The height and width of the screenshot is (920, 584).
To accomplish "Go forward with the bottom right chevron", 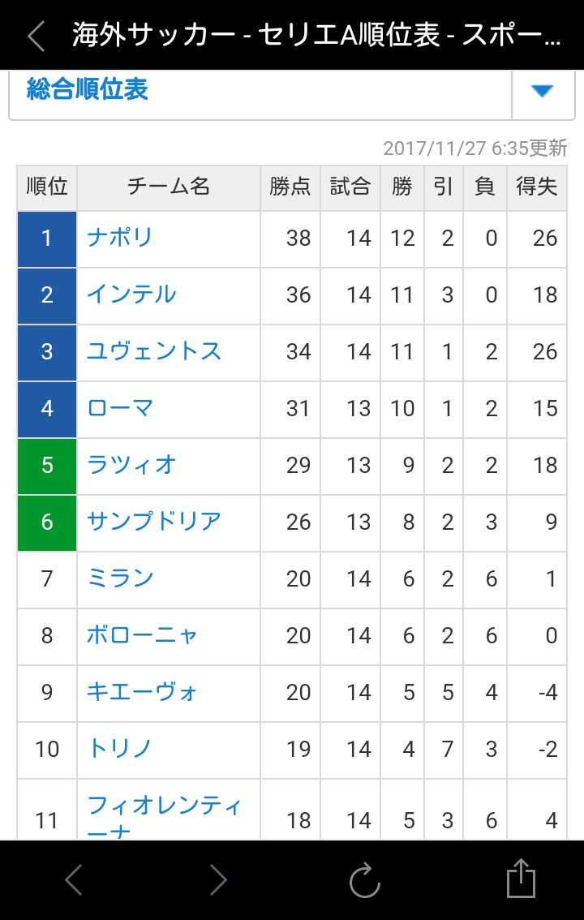I will tap(218, 879).
